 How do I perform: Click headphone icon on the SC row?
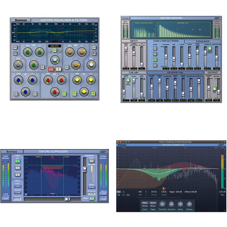[x=123, y=195]
